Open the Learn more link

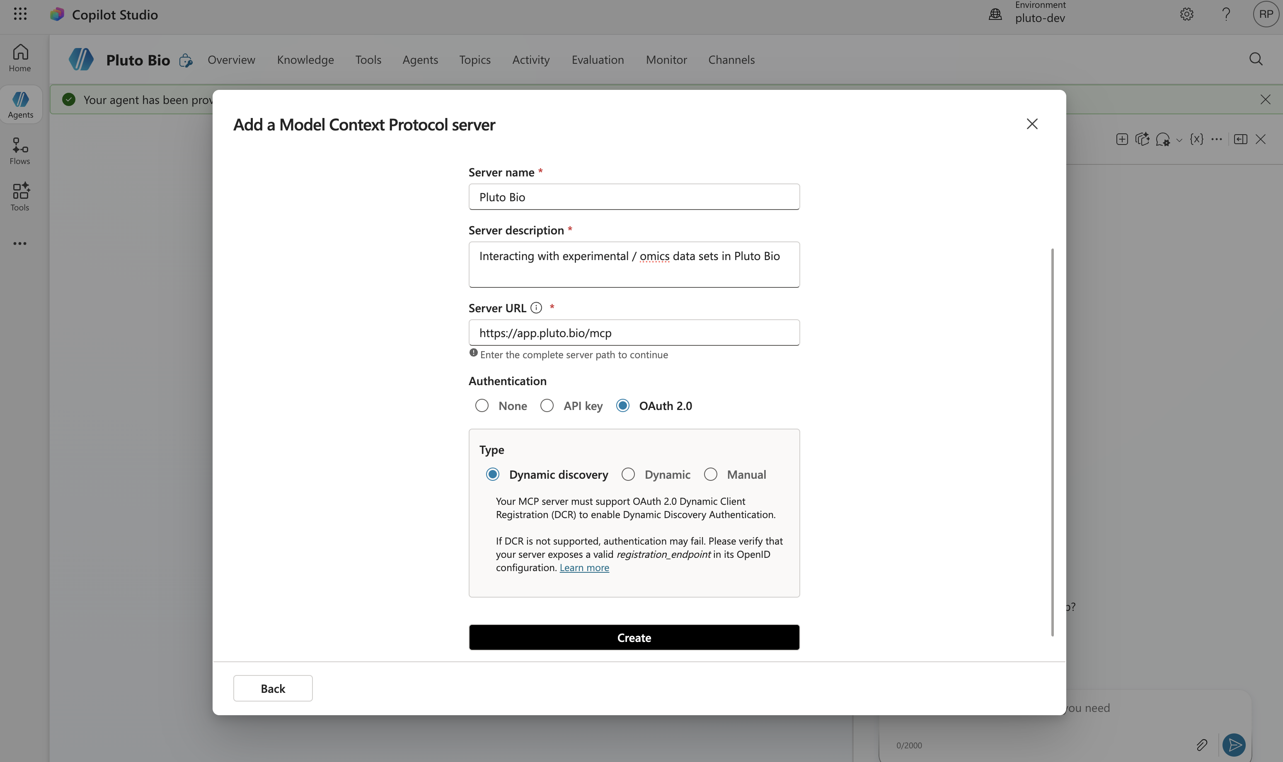click(584, 567)
